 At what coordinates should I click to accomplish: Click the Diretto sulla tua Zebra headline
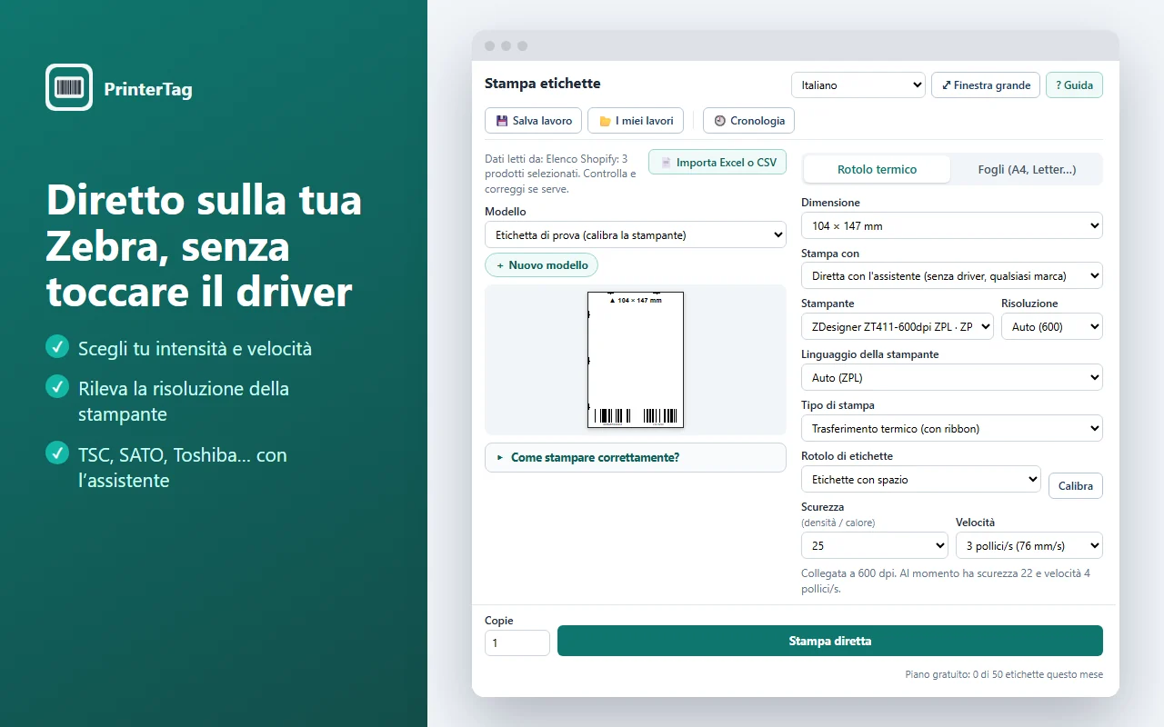pyautogui.click(x=205, y=245)
